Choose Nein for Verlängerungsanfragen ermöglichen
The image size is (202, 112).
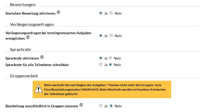(x=111, y=36)
